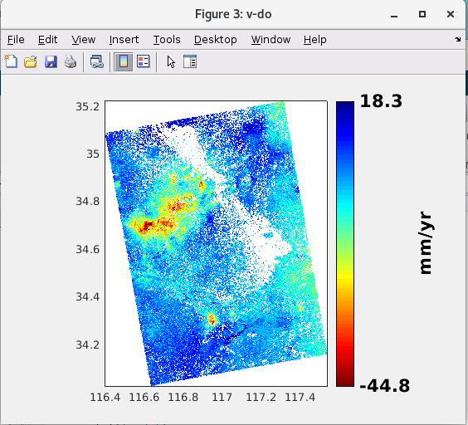
Task: Click the dock figure arrow icon
Action: tap(458, 39)
